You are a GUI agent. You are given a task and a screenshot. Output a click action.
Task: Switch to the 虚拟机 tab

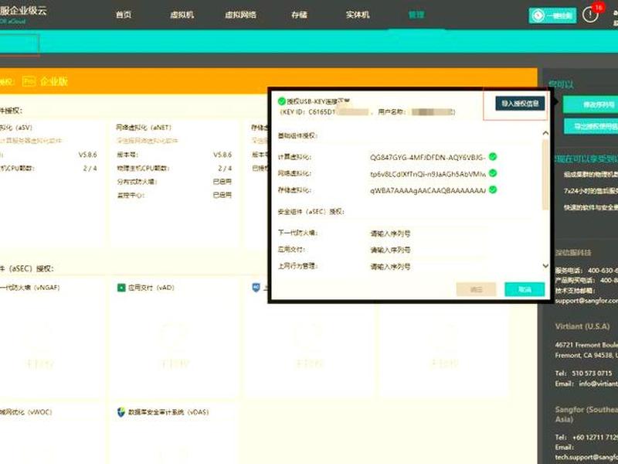click(x=182, y=15)
